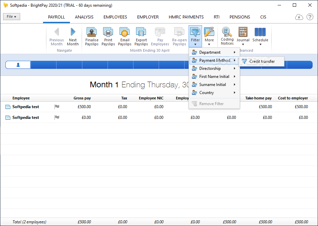Screen dimensions: 318x226
Task: Click Export Payslips icon
Action: (141, 32)
